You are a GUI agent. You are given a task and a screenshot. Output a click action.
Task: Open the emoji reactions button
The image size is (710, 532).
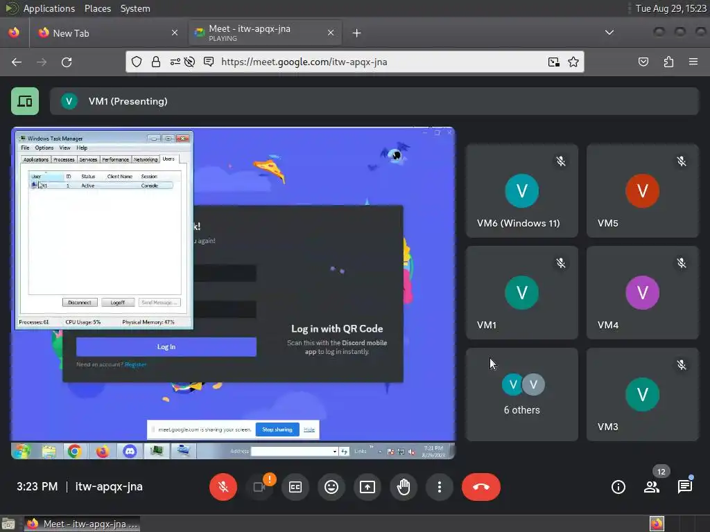click(x=331, y=487)
